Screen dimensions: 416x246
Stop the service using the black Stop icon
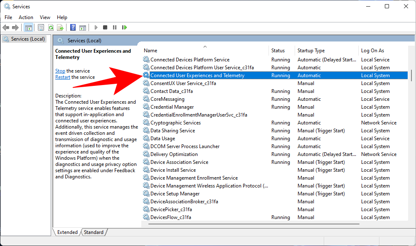(x=105, y=27)
